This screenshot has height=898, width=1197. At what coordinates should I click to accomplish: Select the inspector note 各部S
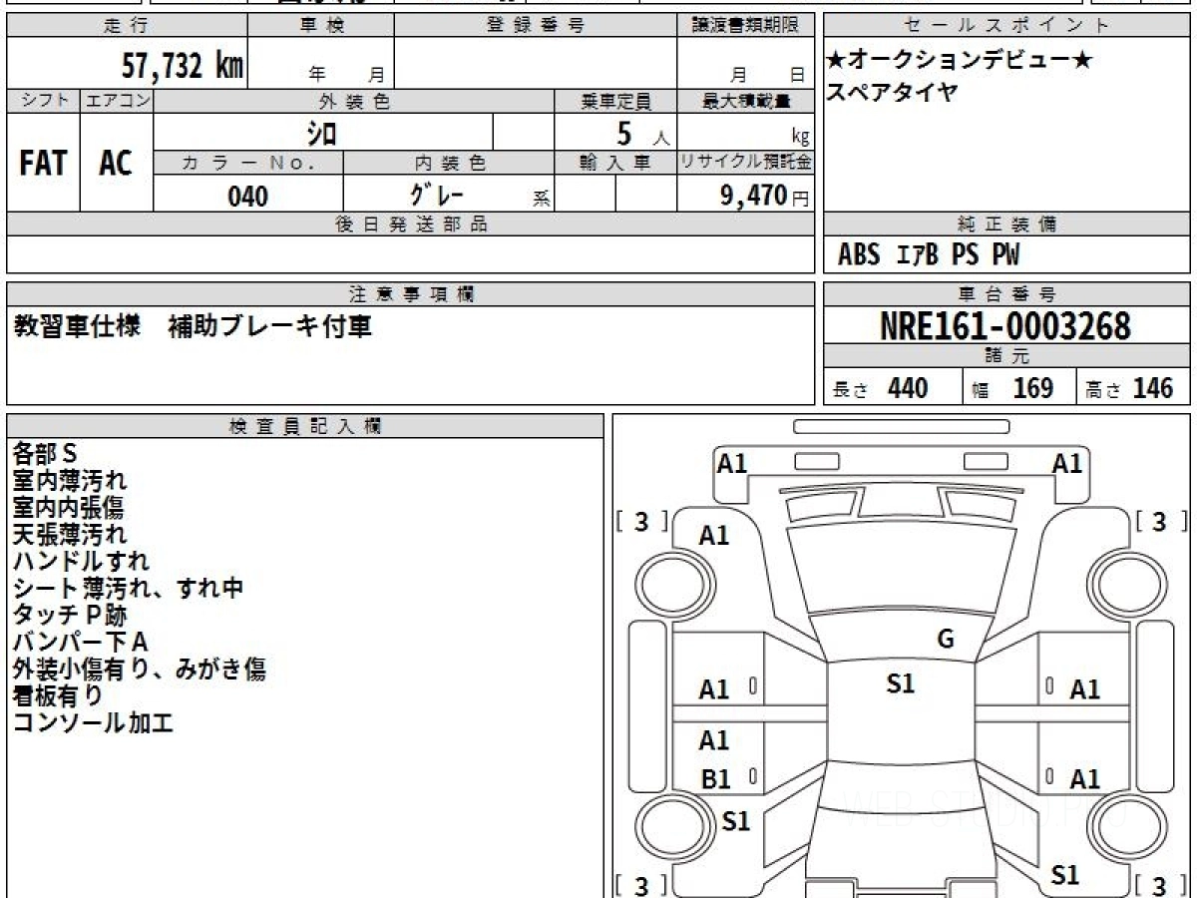click(45, 454)
